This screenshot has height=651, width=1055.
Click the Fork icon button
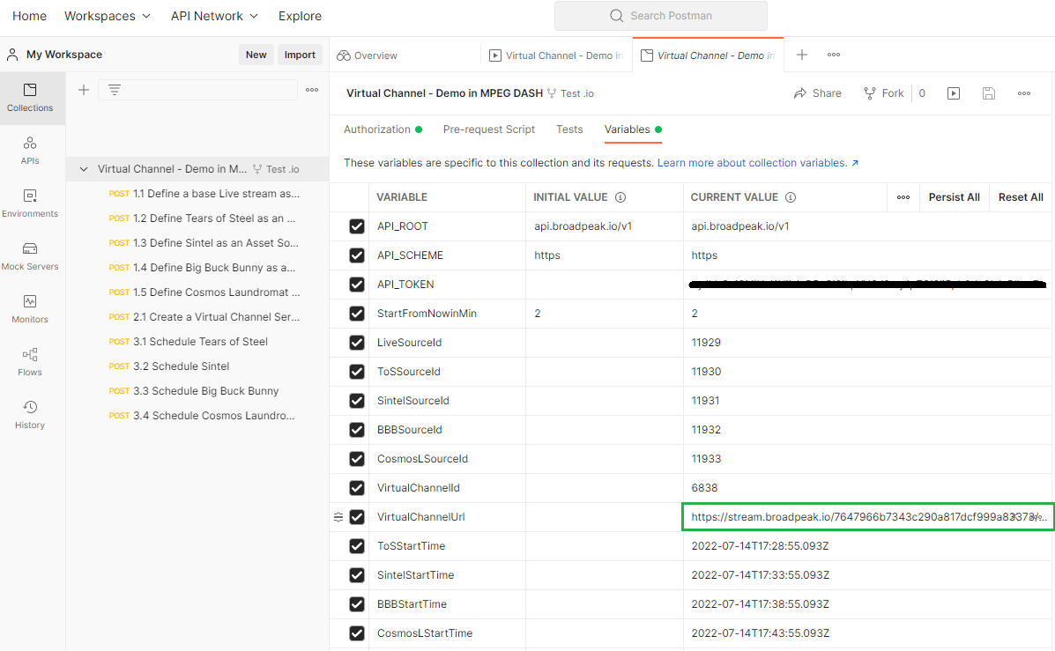[883, 93]
